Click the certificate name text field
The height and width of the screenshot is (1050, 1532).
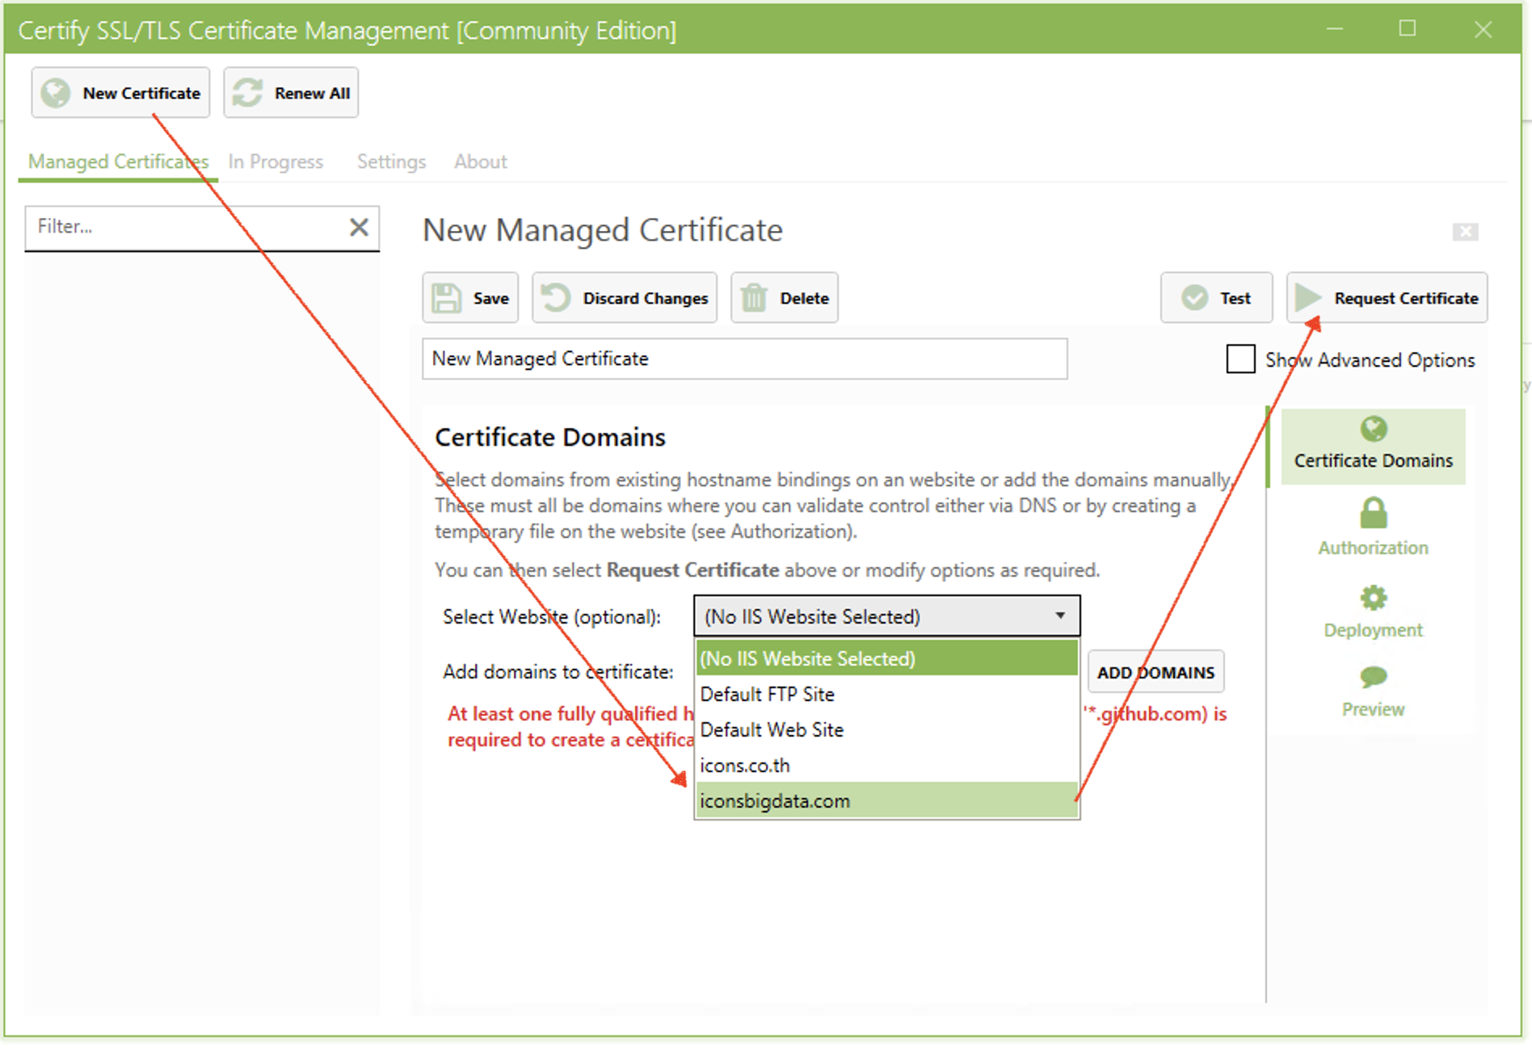click(743, 359)
